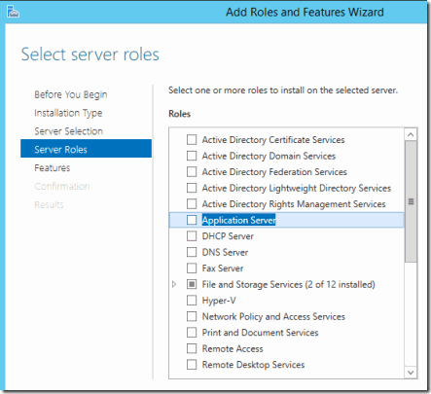Check Active Directory Lightweight Directory Services
Image resolution: width=431 pixels, height=394 pixels.
(x=192, y=188)
